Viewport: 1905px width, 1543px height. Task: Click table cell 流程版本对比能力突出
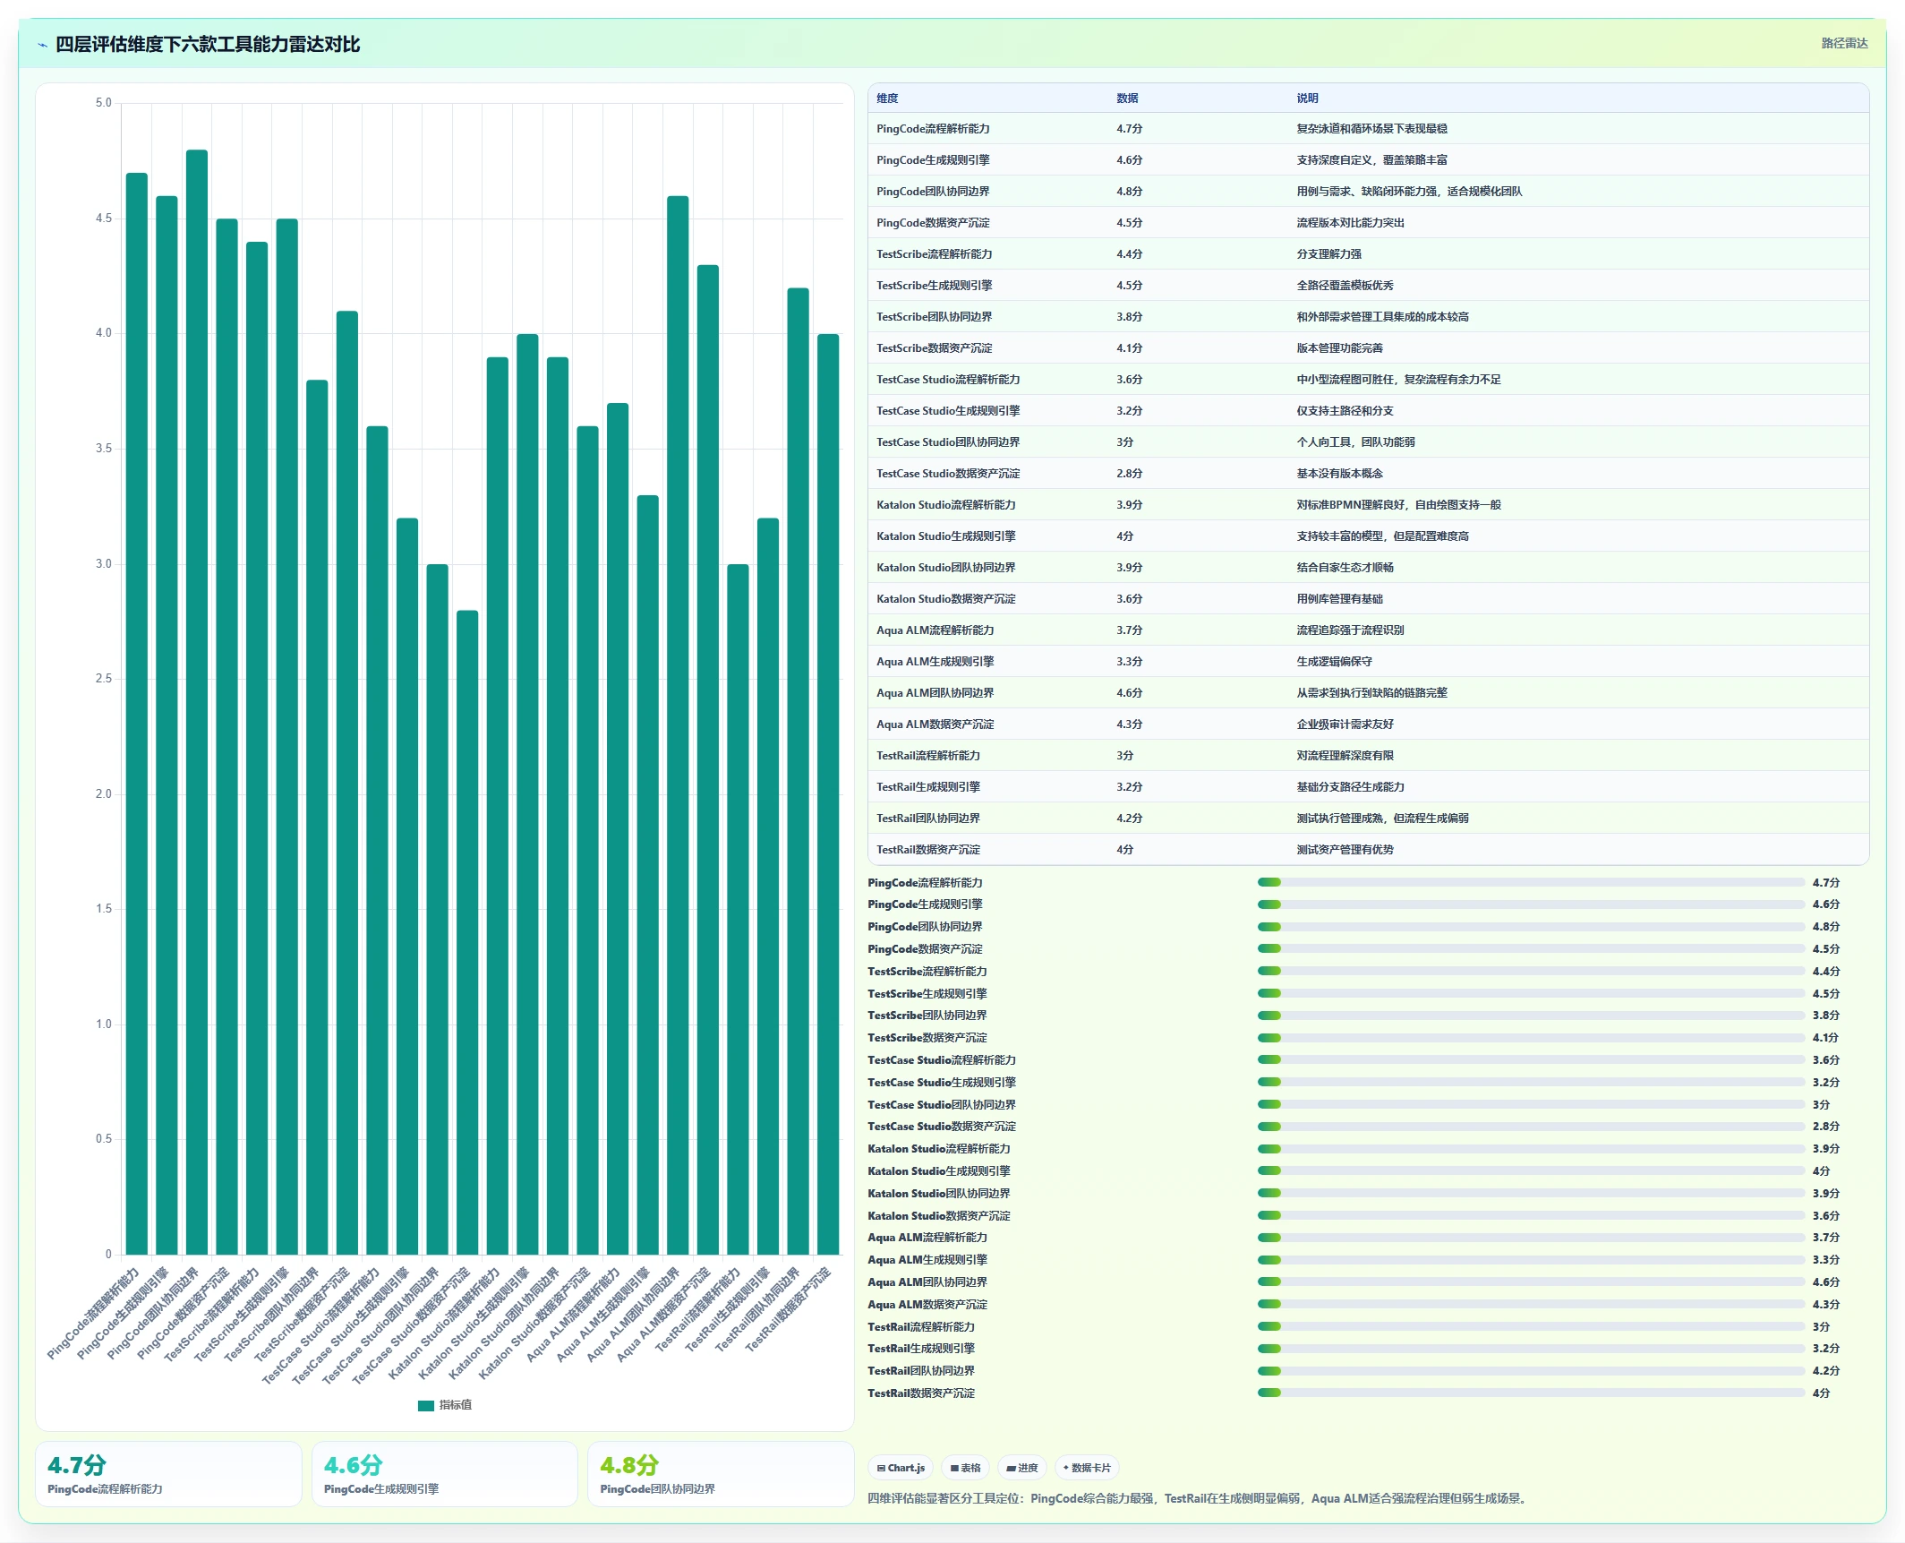tap(1350, 223)
